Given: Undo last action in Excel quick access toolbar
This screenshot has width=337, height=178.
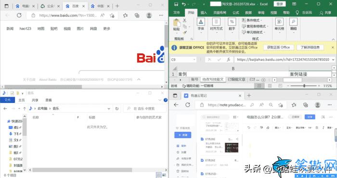Looking at the screenshot, I should [184, 4].
